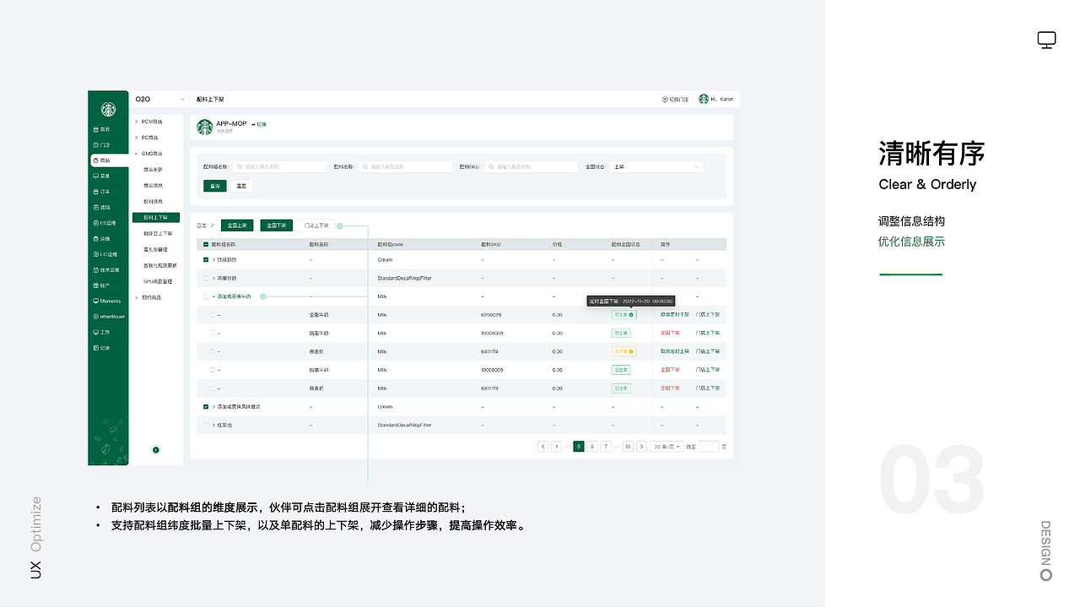The width and height of the screenshot is (1080, 608).
Task: Open 配料信息 in the submenu
Action: [x=154, y=202]
